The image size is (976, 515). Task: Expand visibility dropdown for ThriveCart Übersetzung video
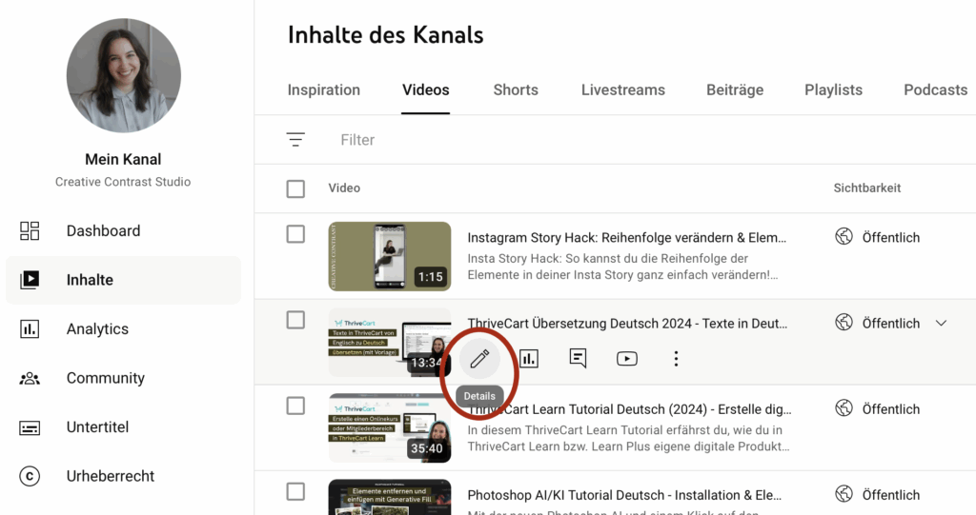point(941,324)
